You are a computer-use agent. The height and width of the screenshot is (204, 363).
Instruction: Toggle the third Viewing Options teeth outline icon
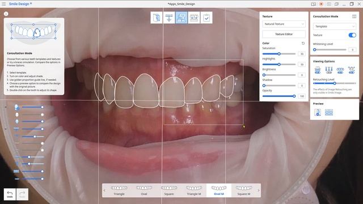pos(340,70)
